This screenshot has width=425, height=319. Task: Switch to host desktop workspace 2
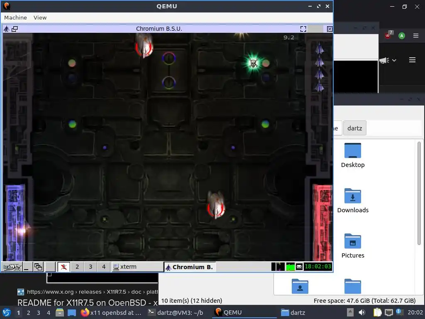tap(29, 313)
